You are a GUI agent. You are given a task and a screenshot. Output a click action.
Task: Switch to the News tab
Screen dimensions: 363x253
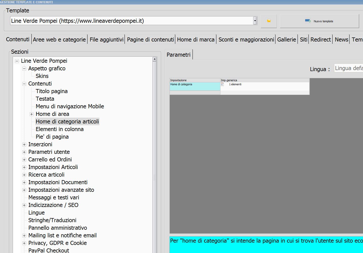pyautogui.click(x=341, y=39)
